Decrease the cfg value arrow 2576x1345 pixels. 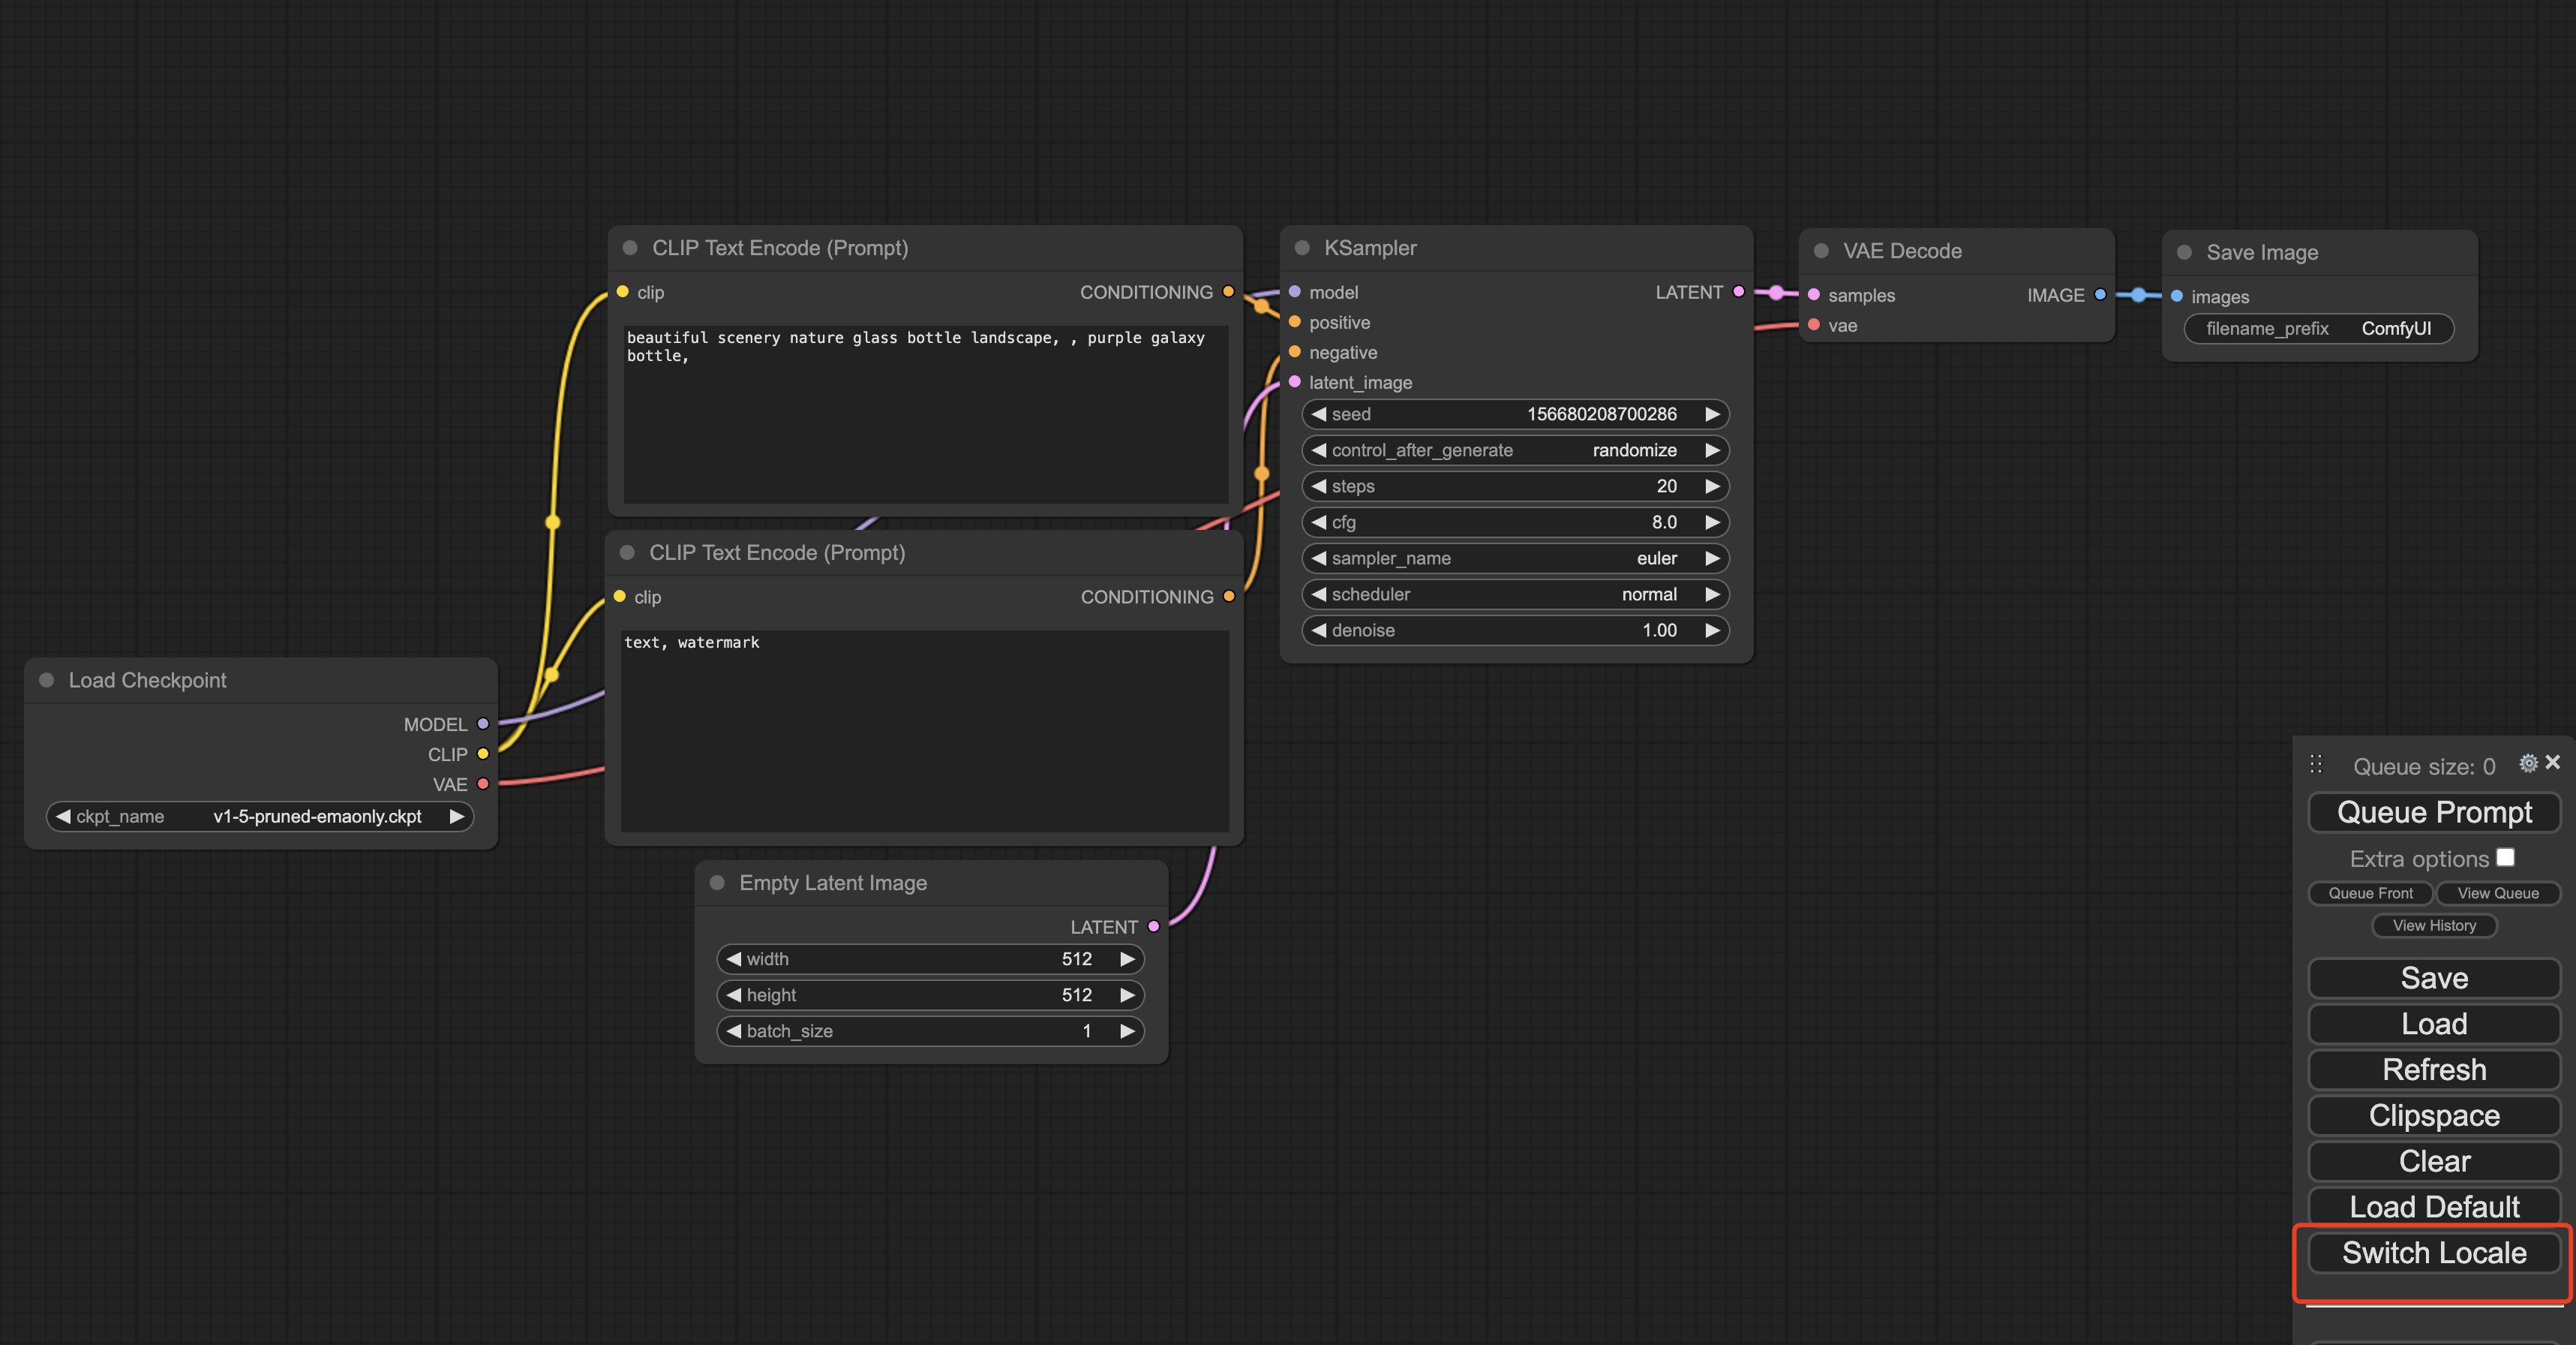pyautogui.click(x=1319, y=522)
